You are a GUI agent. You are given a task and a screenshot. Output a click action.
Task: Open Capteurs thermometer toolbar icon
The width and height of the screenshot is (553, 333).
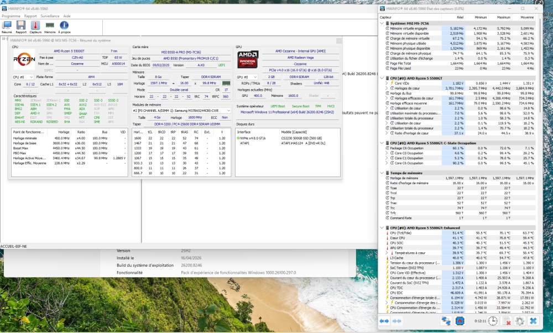35,27
